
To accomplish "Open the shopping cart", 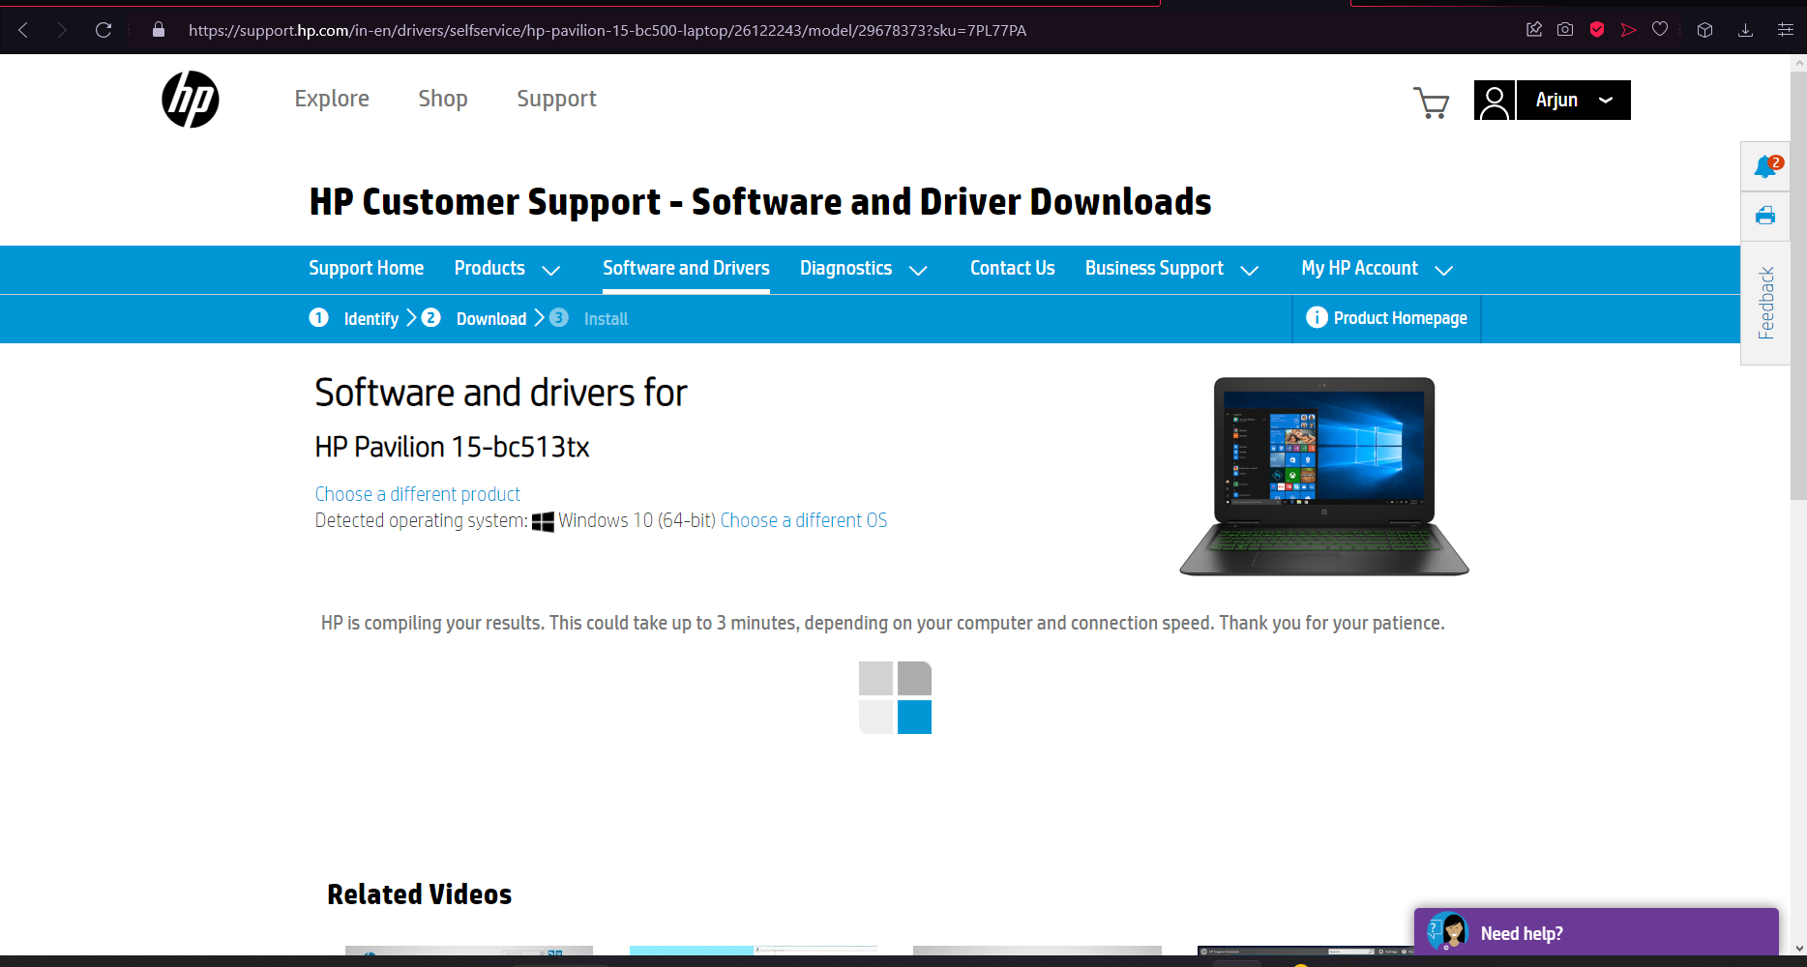I will [1431, 102].
